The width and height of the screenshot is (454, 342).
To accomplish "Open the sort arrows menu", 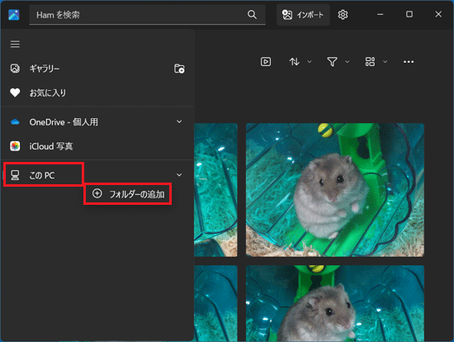I will pyautogui.click(x=300, y=62).
